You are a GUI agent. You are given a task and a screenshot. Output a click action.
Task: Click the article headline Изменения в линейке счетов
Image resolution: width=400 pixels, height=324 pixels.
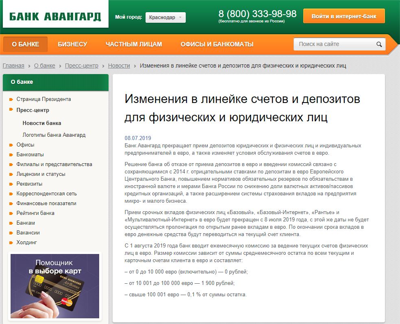242,108
